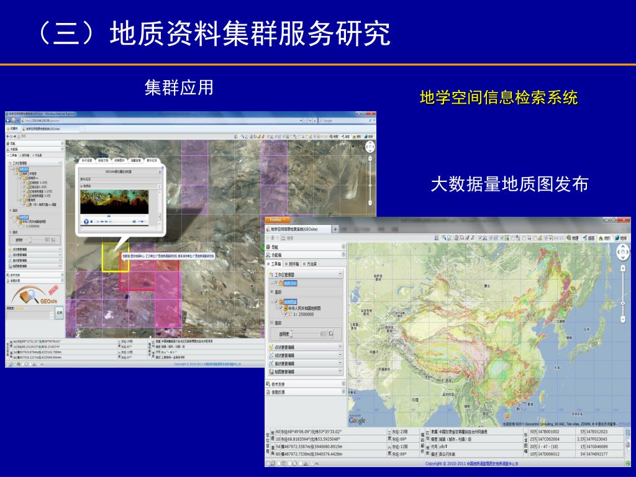Open the Firefox menu button
636x477 pixels.
coord(278,219)
